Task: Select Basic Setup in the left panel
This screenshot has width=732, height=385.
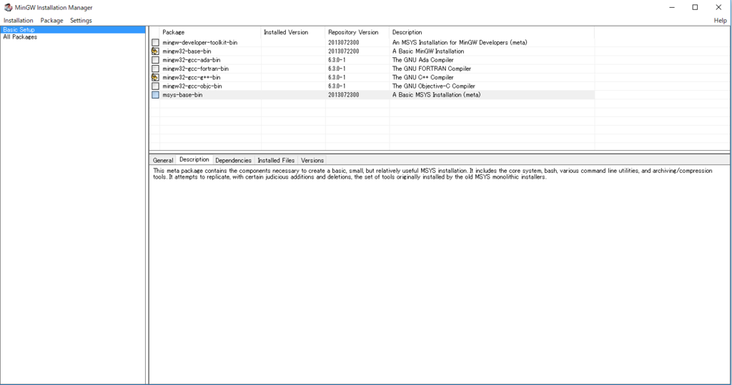Action: coord(73,29)
